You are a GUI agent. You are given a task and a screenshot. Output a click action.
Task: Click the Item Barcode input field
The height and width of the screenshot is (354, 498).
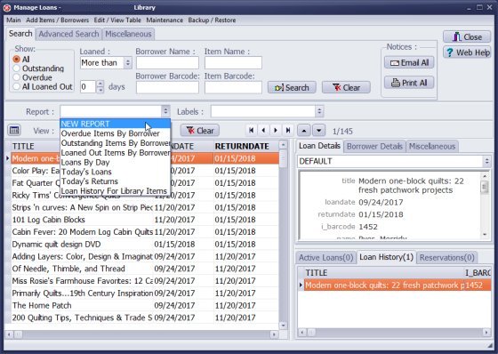[x=233, y=87]
